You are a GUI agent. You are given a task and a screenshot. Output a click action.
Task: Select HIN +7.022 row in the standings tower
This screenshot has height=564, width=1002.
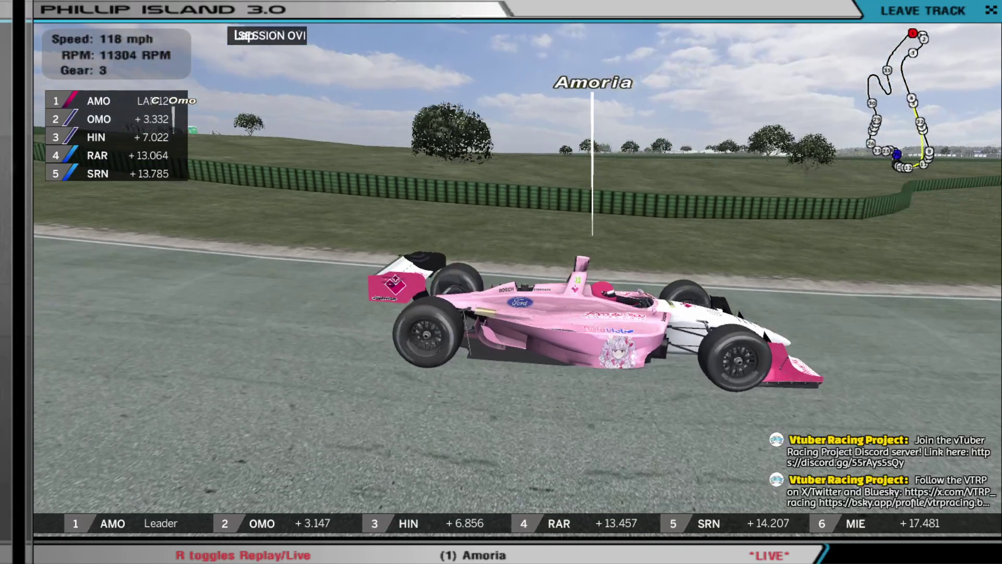[116, 137]
